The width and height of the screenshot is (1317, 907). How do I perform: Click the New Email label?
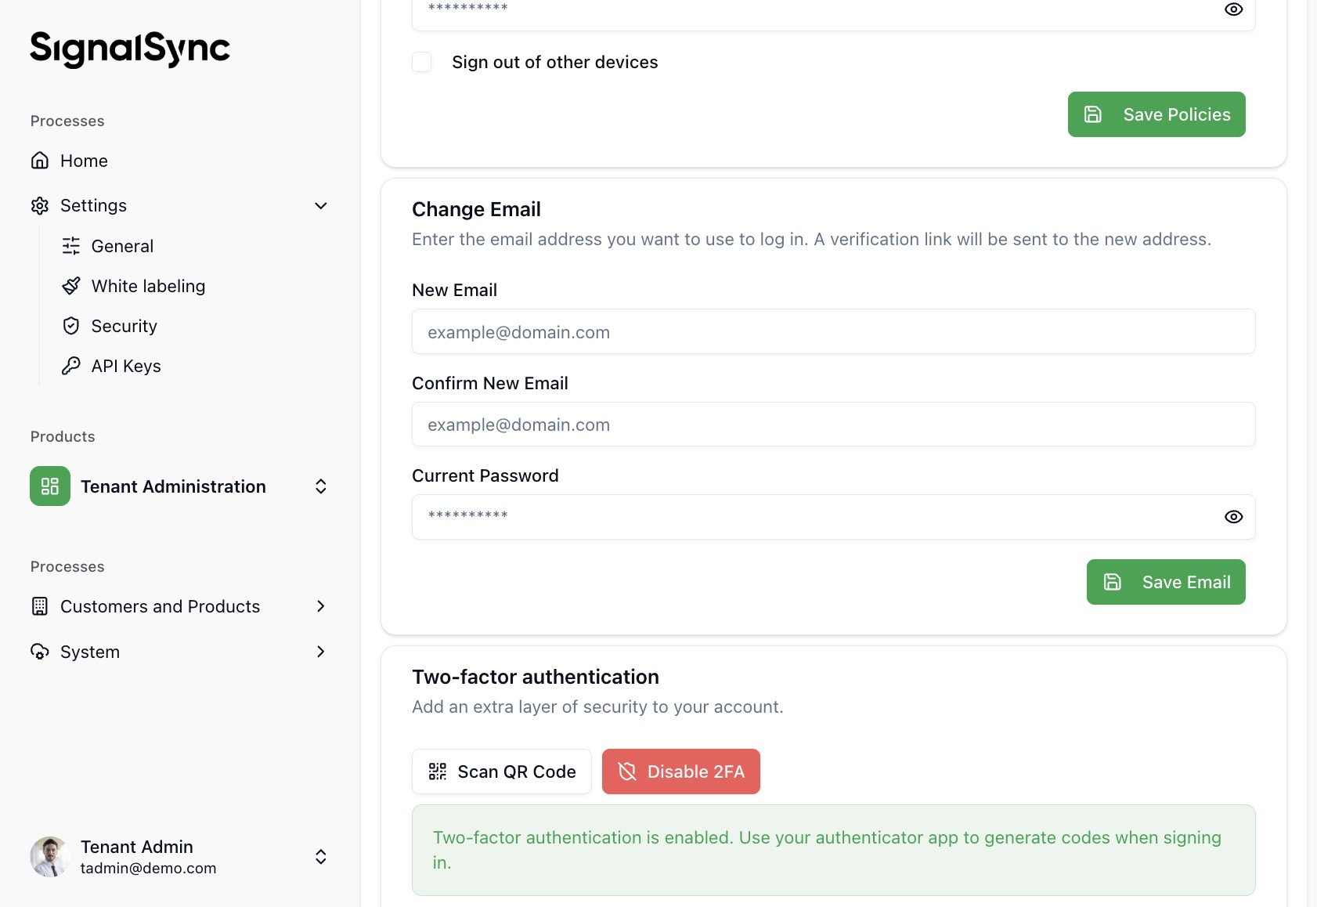(x=454, y=290)
